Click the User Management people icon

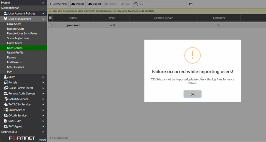pos(6,19)
